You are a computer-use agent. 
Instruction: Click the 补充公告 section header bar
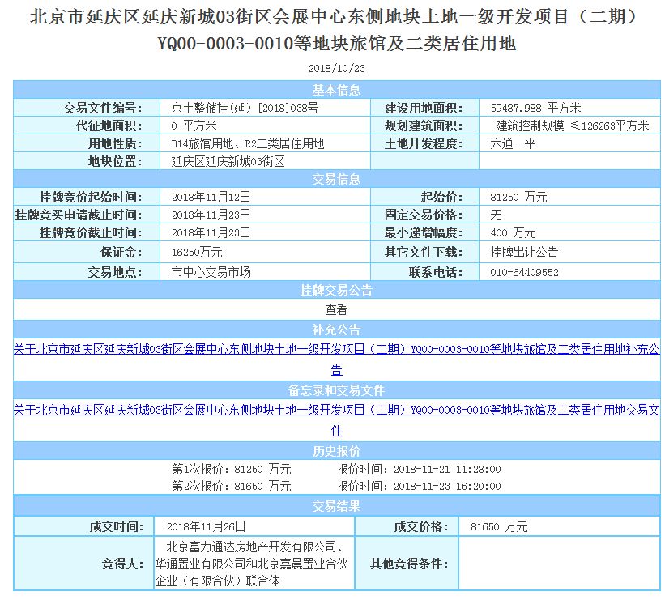click(336, 330)
